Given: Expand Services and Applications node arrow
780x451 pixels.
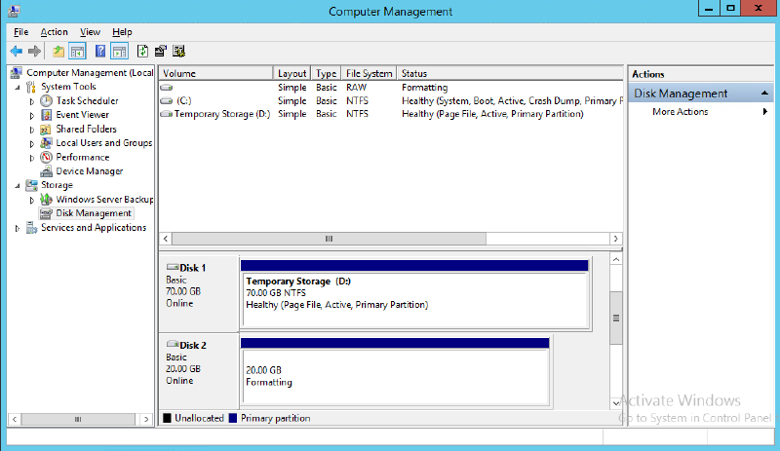Looking at the screenshot, I should (x=18, y=228).
